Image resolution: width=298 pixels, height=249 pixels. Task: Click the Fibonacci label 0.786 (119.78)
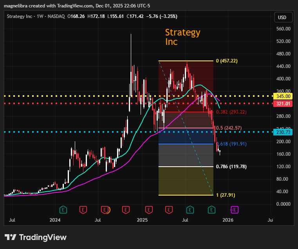click(x=231, y=167)
